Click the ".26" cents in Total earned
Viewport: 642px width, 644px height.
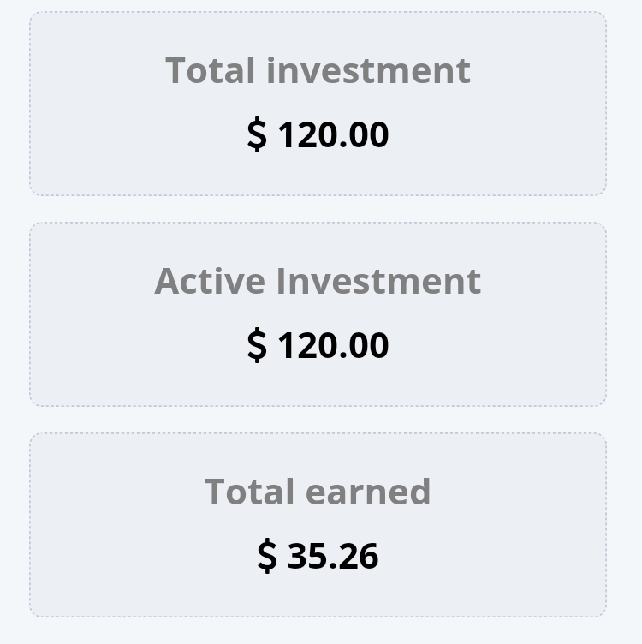pyautogui.click(x=358, y=557)
